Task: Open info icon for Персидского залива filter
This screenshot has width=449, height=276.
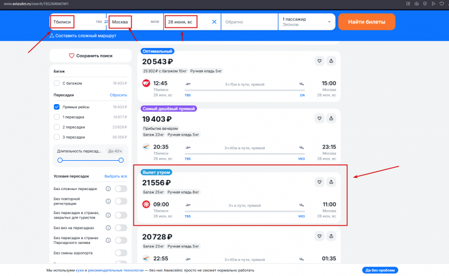Action: tap(108, 240)
